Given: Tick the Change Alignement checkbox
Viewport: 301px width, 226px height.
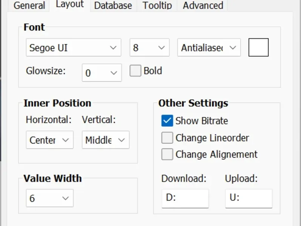Looking at the screenshot, I should coord(167,154).
